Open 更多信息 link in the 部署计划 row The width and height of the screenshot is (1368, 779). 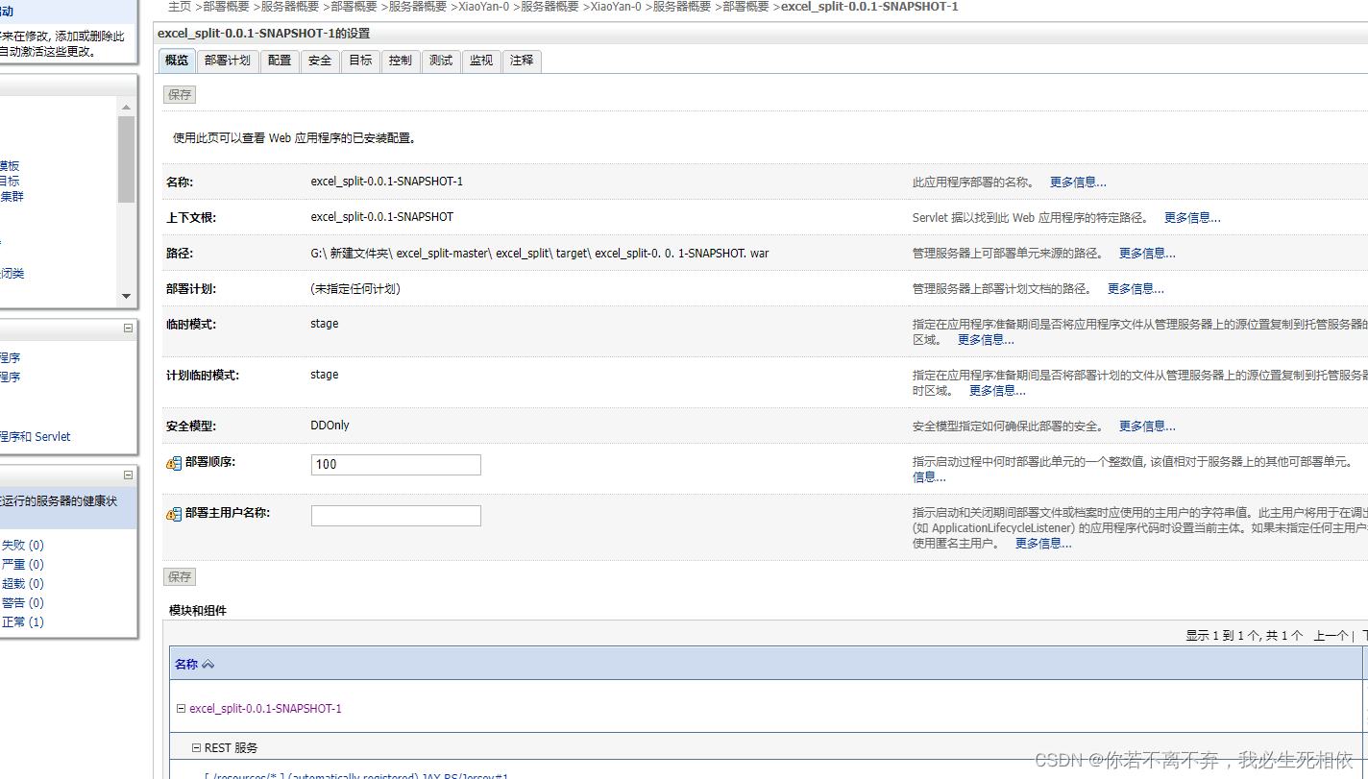coord(1136,288)
